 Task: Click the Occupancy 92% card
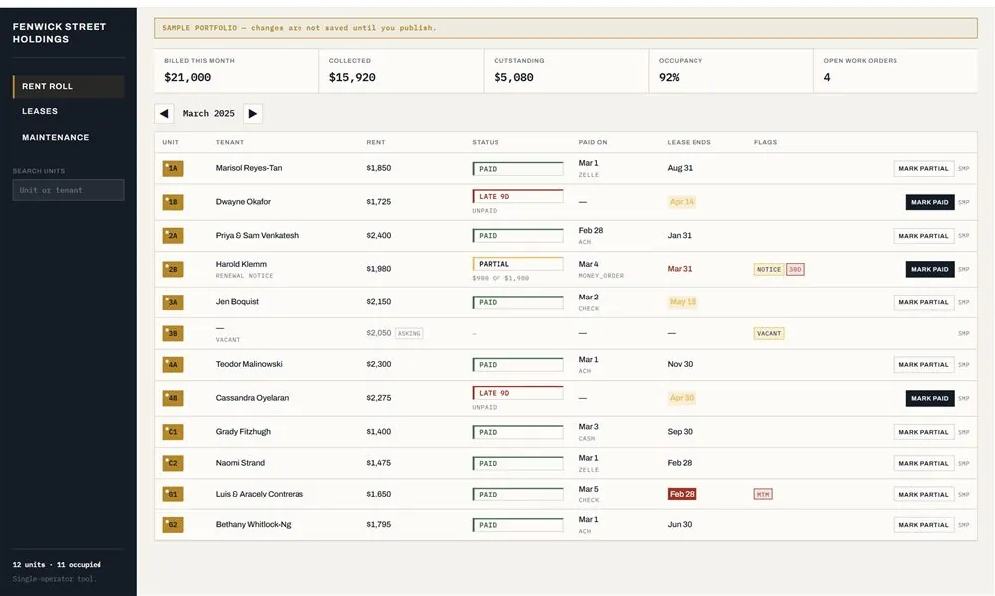(x=730, y=71)
